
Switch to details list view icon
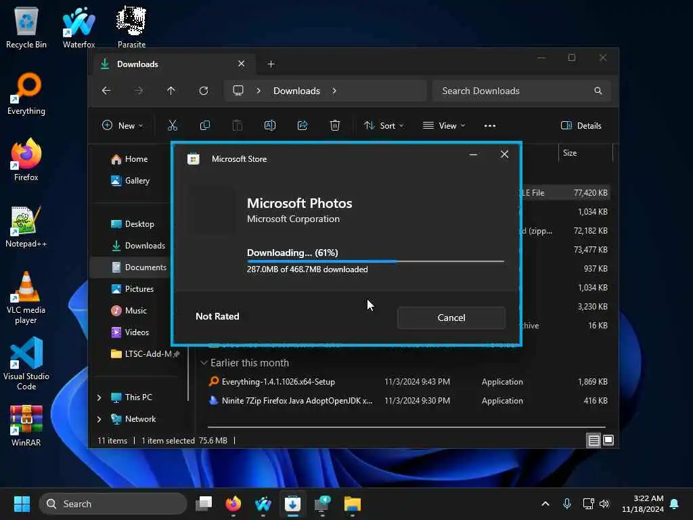click(594, 440)
